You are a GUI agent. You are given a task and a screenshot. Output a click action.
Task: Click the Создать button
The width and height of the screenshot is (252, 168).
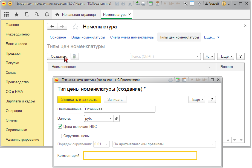[x=57, y=57]
